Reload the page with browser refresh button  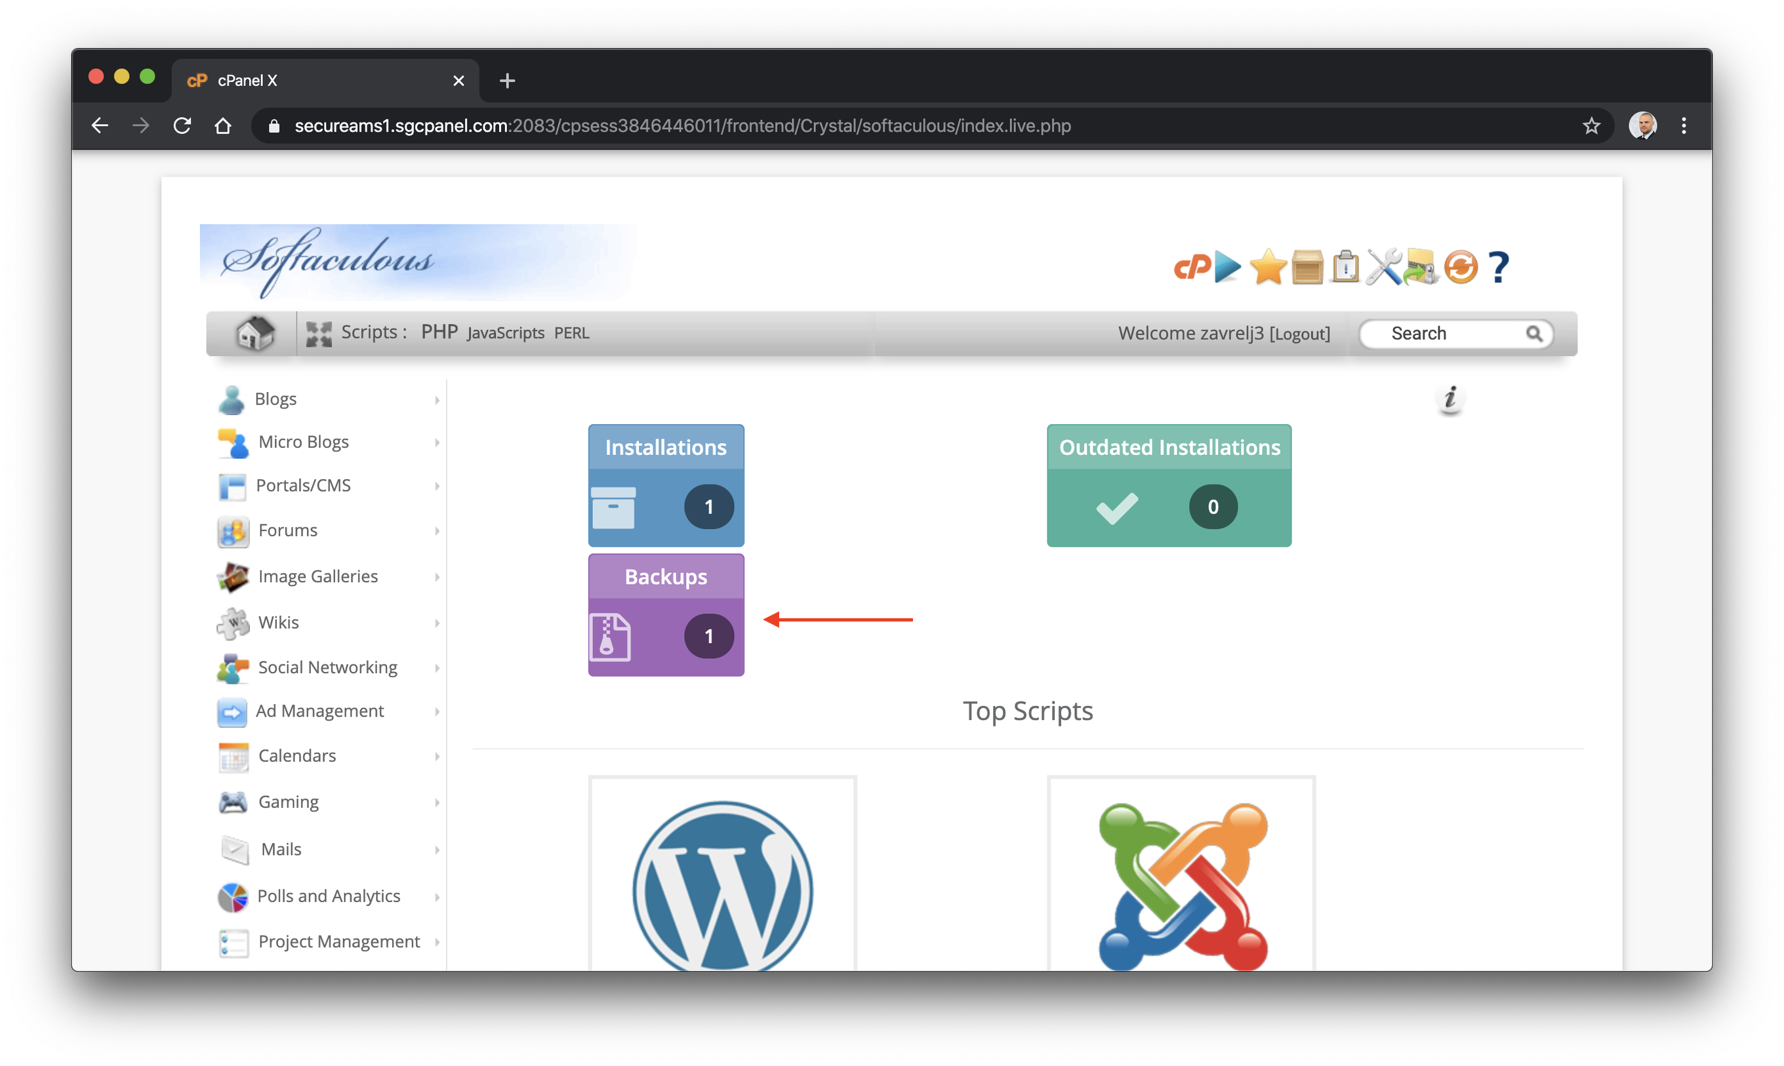pos(182,126)
